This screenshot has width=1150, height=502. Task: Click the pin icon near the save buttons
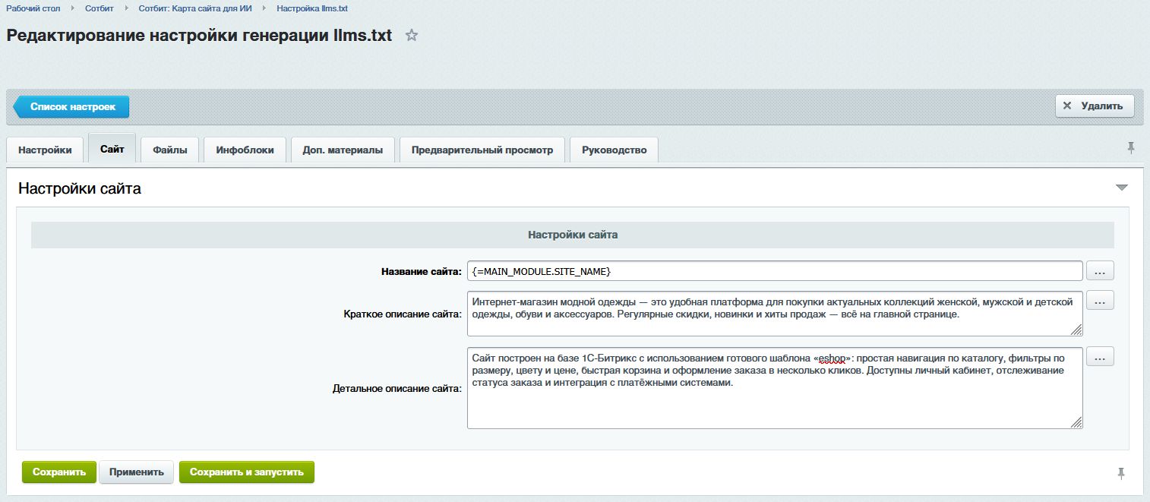[1123, 472]
